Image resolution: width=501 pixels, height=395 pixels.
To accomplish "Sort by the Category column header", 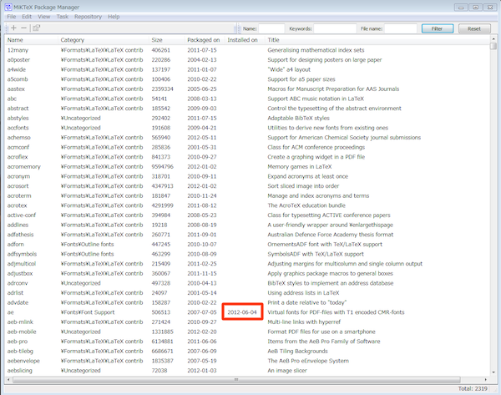I will coord(104,40).
